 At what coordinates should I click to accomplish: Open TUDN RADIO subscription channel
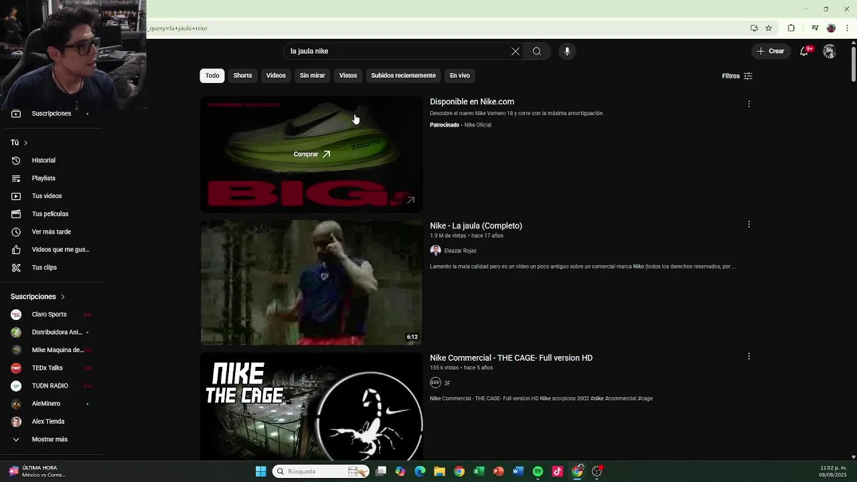(x=51, y=386)
